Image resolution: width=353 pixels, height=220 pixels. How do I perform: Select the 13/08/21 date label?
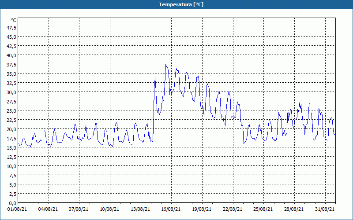[140, 209]
